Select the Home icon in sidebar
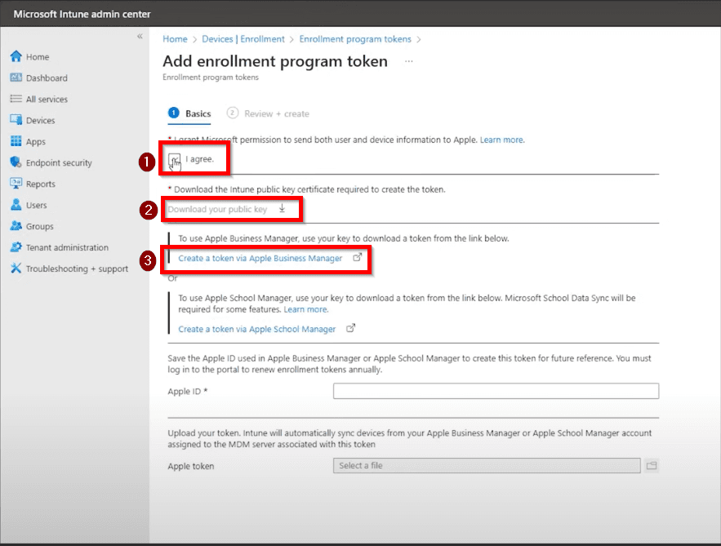 [15, 56]
